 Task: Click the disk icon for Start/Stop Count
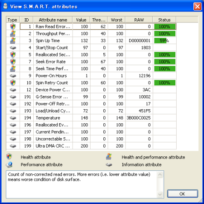coord(13,48)
